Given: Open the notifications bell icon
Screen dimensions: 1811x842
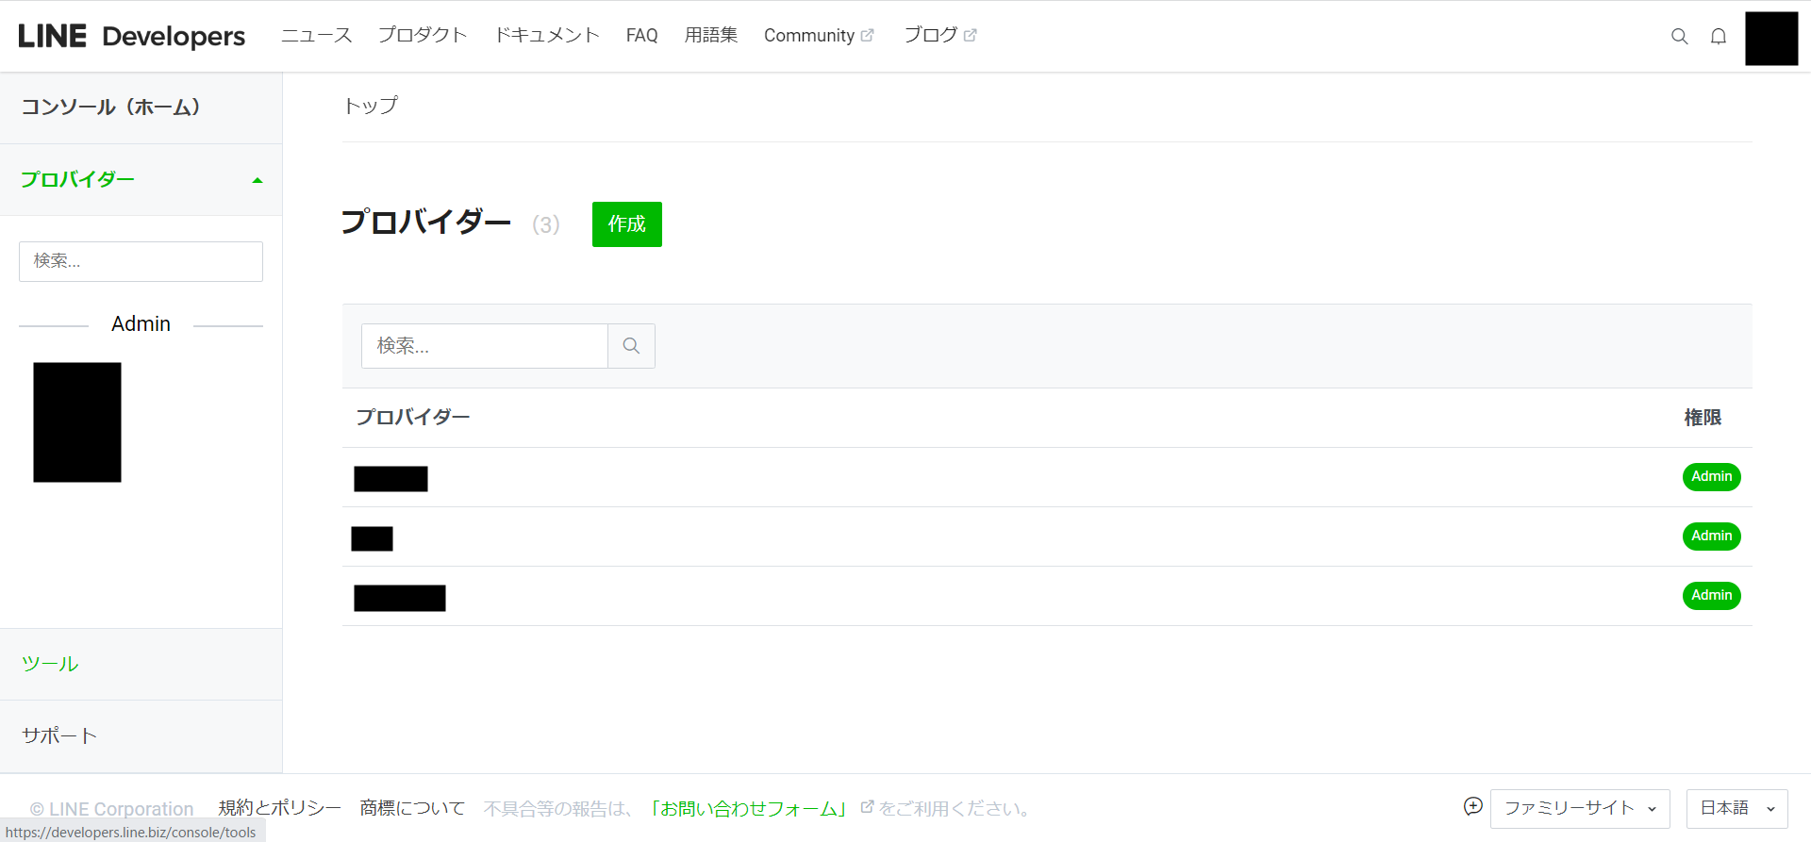Looking at the screenshot, I should [x=1719, y=36].
